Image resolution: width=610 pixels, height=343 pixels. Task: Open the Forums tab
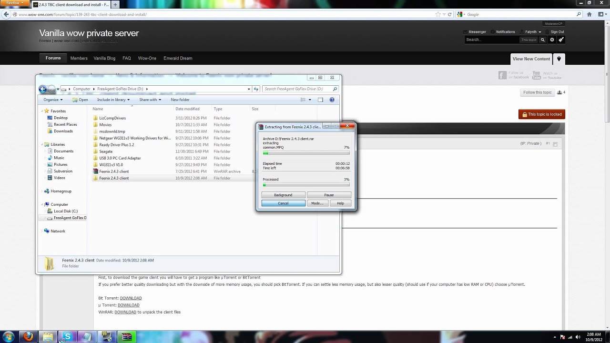point(53,58)
